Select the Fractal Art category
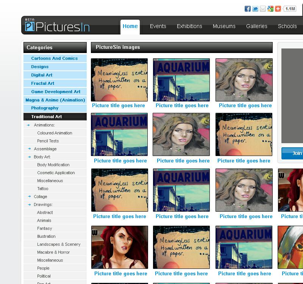The image size is (303, 284). tap(55, 83)
